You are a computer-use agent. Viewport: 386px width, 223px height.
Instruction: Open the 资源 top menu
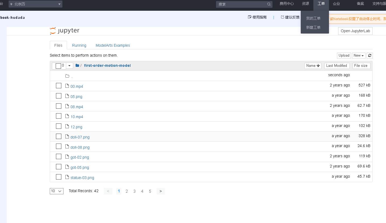tap(306, 4)
